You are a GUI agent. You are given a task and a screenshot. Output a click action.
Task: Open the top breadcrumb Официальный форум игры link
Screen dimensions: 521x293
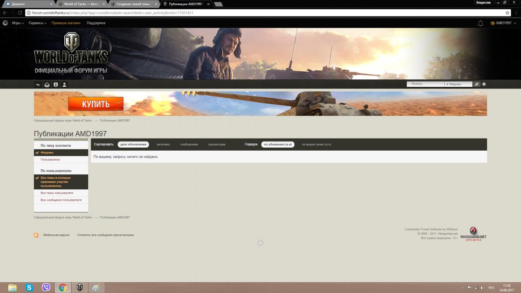63,120
